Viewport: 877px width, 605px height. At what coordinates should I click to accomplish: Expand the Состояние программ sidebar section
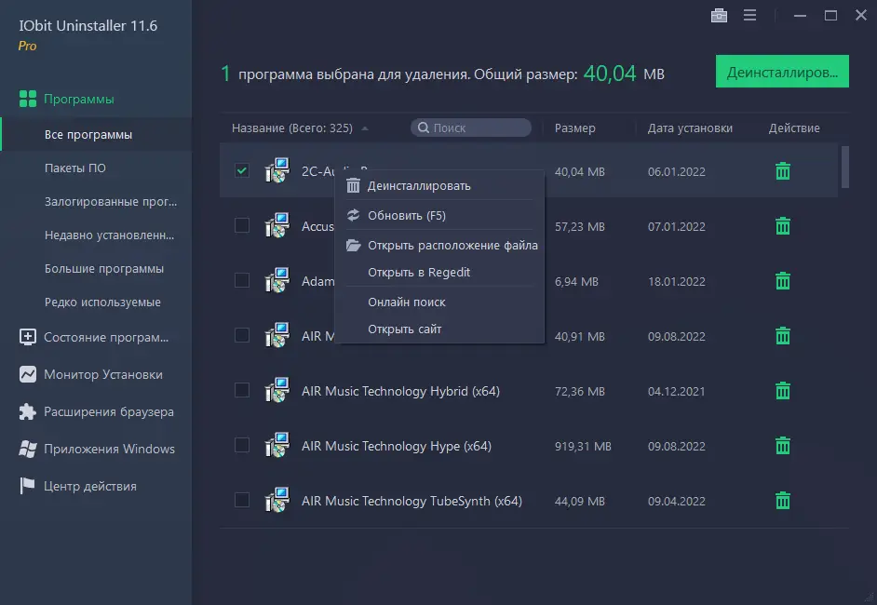(26, 337)
